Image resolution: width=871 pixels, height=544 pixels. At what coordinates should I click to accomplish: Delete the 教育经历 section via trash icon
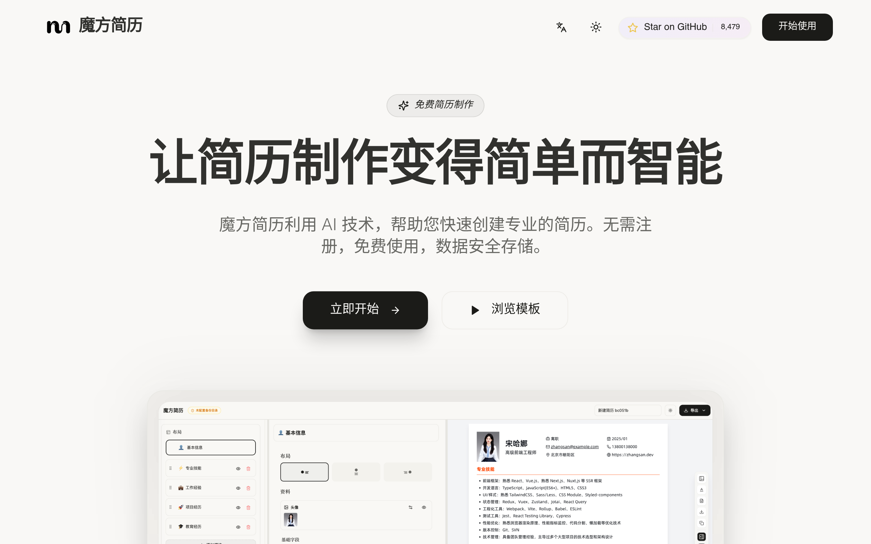[x=248, y=527]
